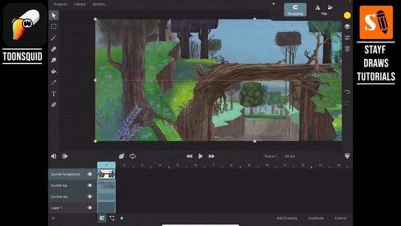The image size is (401, 226).
Task: Select the Brush drawing tool
Action: click(54, 38)
